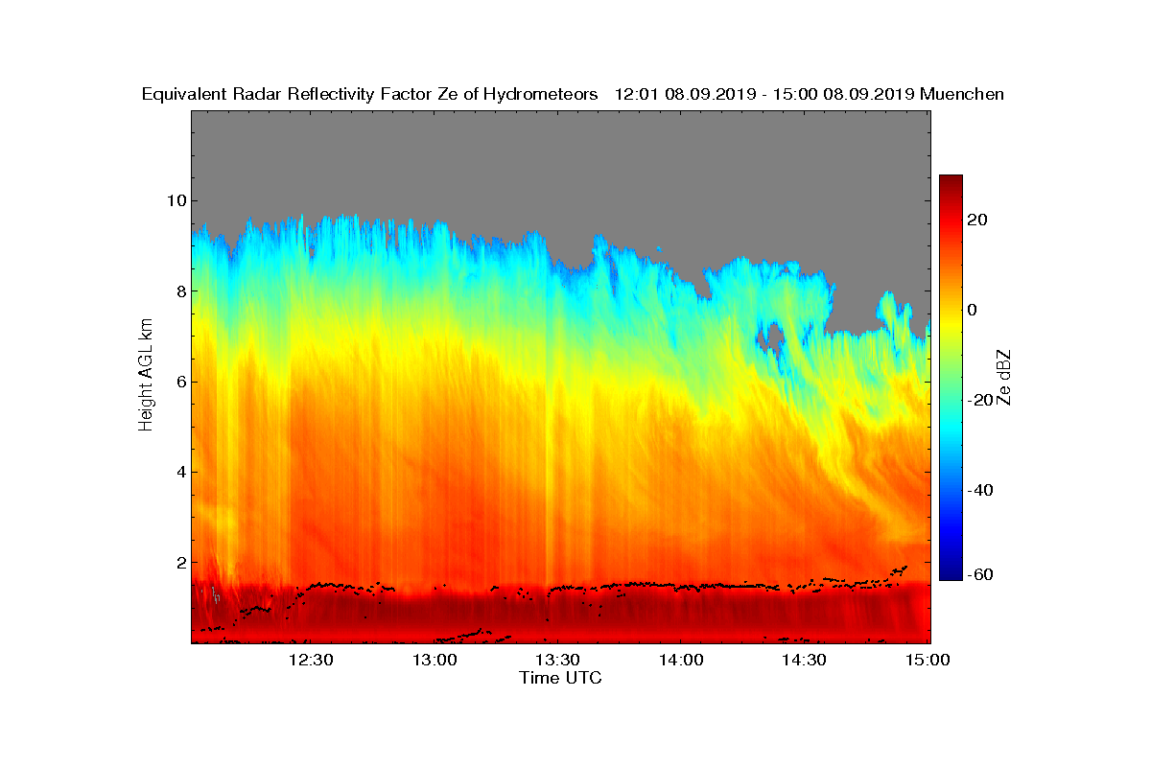
Task: Click the 'Time UTC' axis label
Action: coord(560,678)
